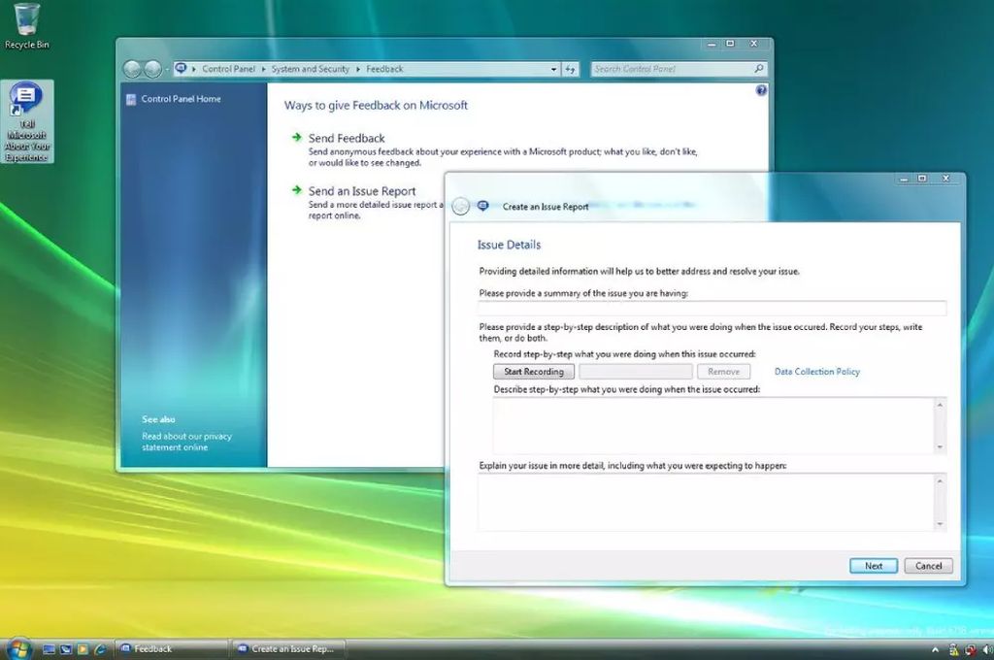The width and height of the screenshot is (994, 660).
Task: Click down arrow of explain issue scrollbar
Action: point(940,524)
